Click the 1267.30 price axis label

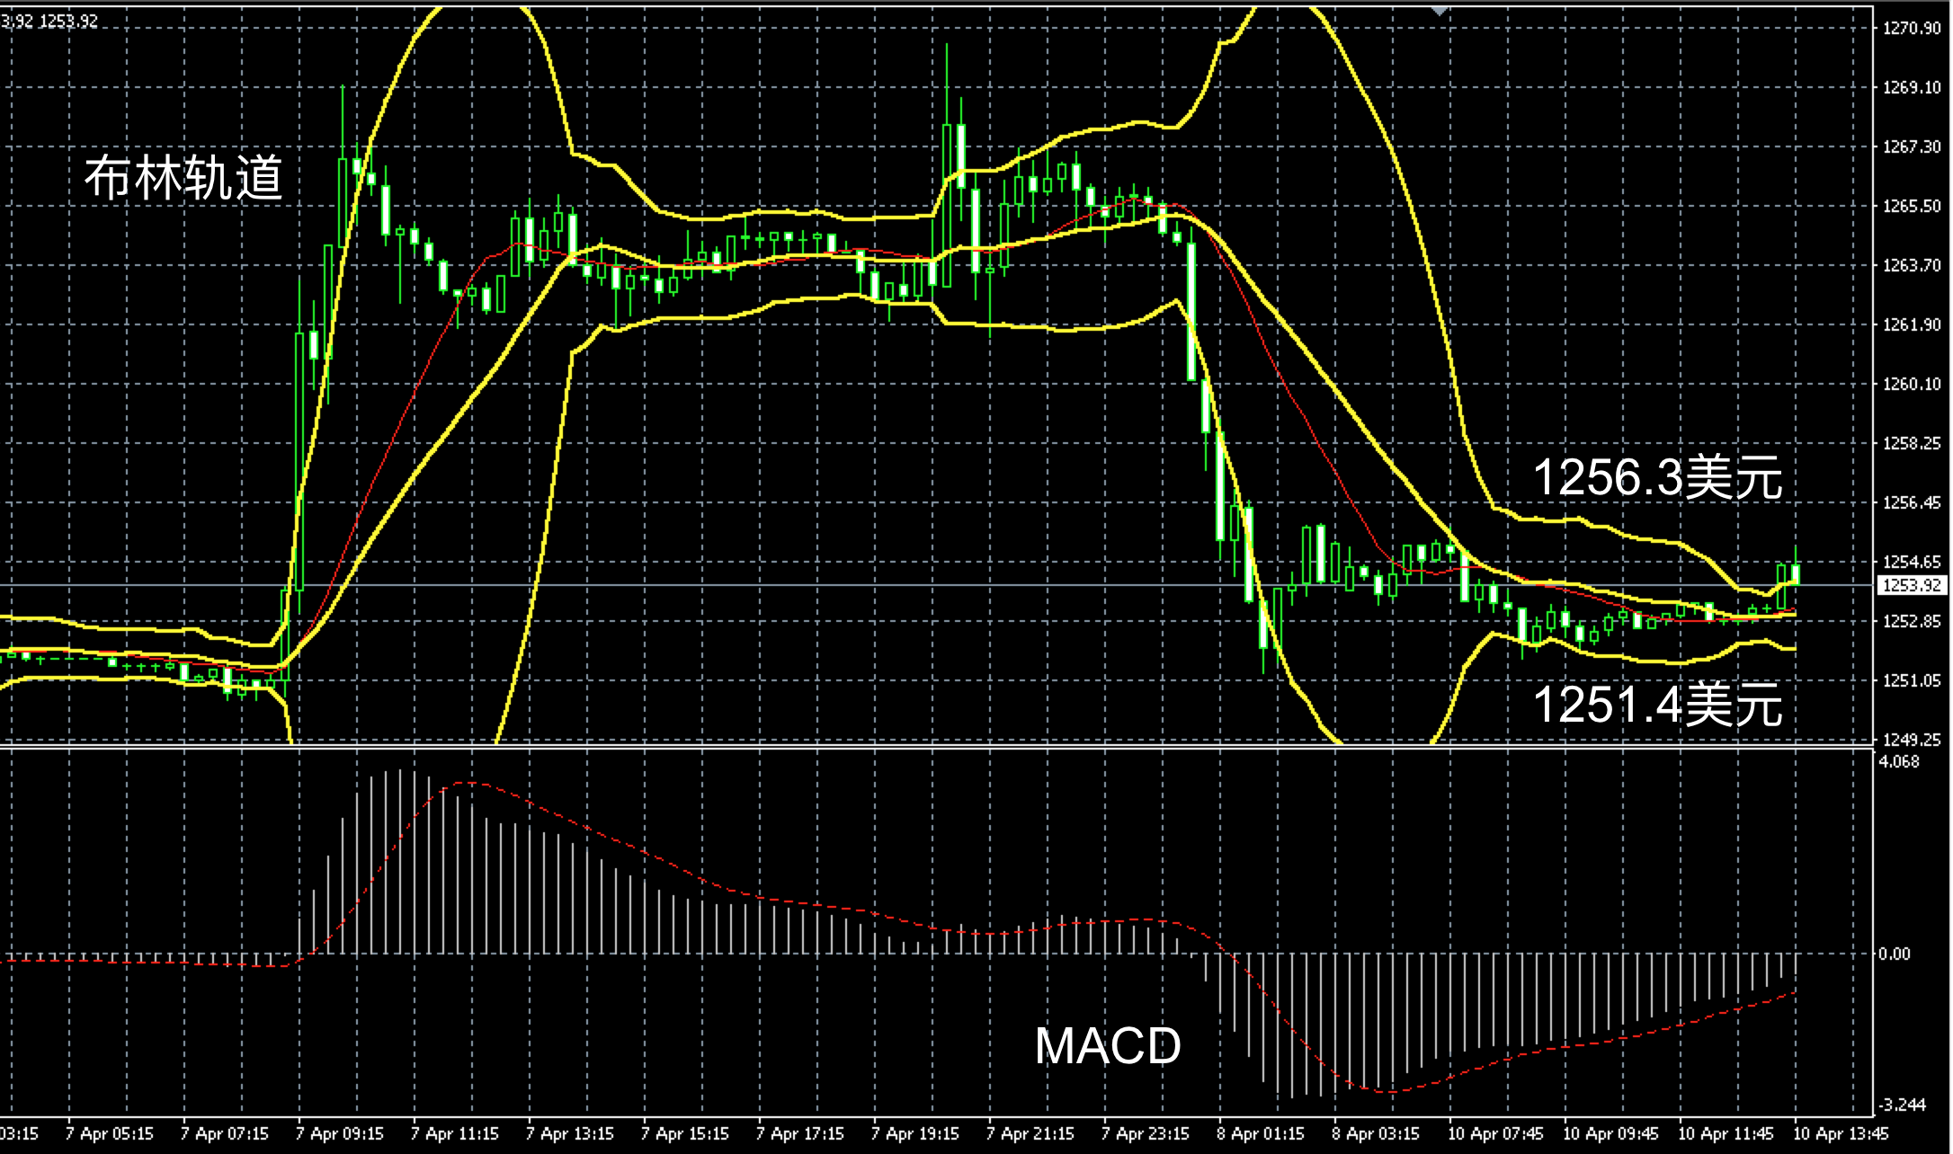coord(1912,146)
